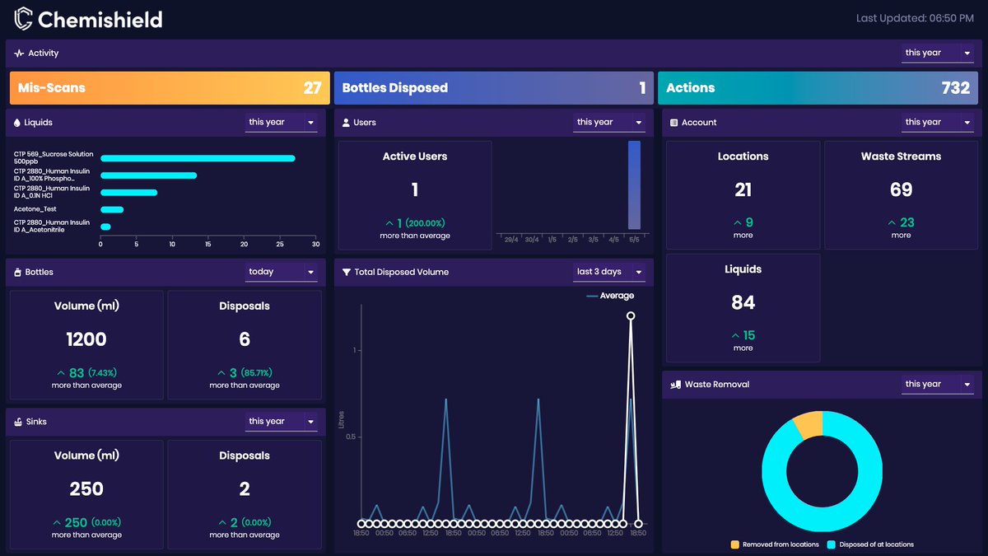
Task: Click the Acetone_Test bar in Liquids
Action: [x=112, y=209]
